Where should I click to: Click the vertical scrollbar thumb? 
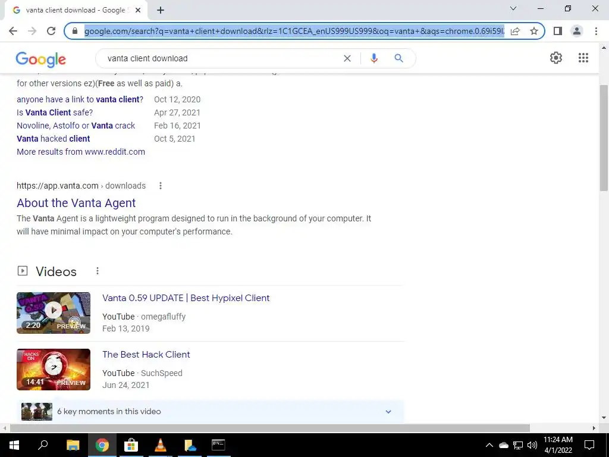click(604, 138)
